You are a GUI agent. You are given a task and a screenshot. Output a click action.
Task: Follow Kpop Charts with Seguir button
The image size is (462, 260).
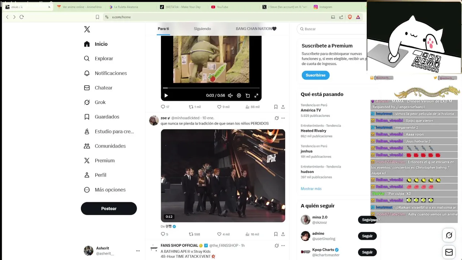[367, 252]
